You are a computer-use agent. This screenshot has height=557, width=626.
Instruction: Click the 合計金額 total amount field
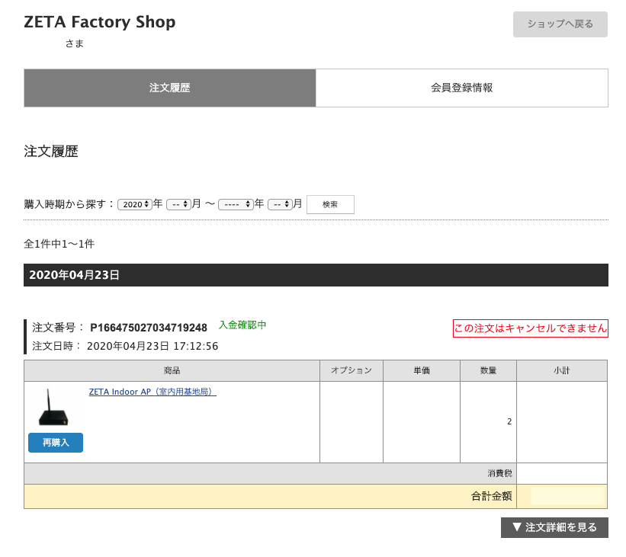point(567,497)
